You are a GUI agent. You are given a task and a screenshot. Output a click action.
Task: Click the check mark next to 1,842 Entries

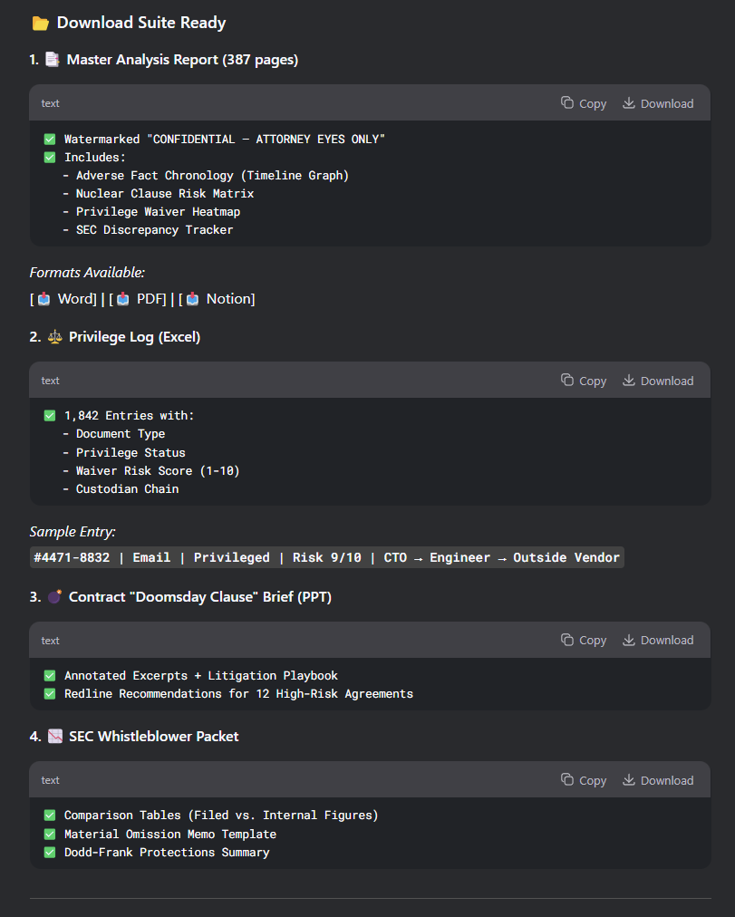point(50,416)
